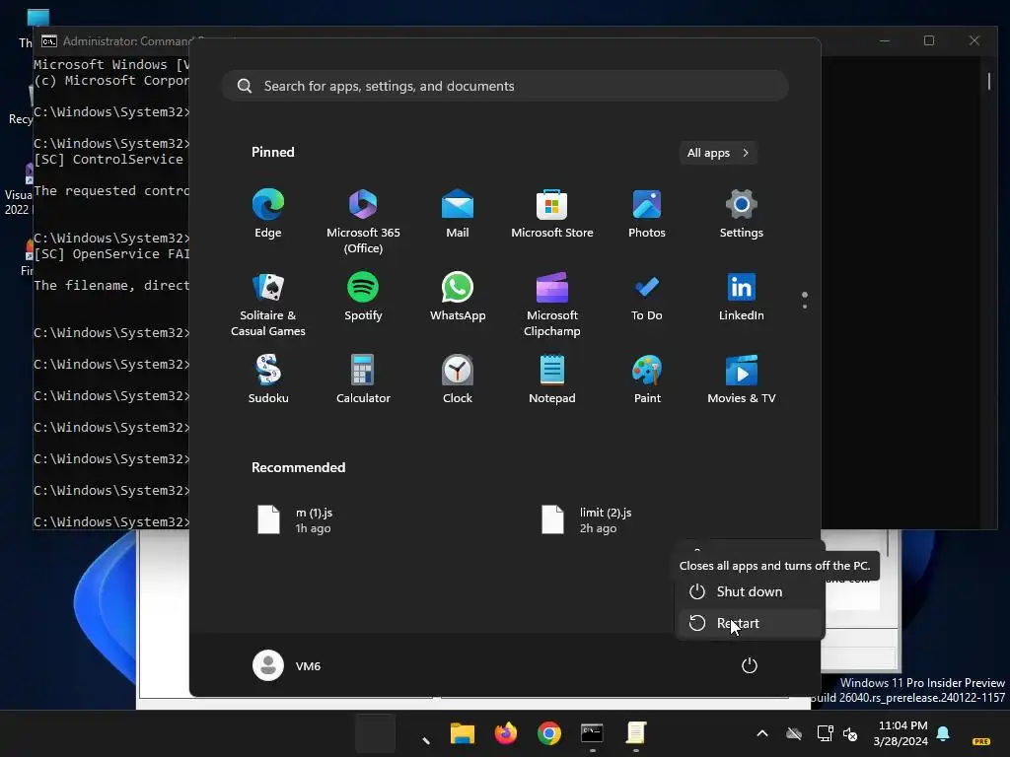Screen dimensions: 1010x757
Task: Switch to Command Prompt taskbar icon
Action: [592, 733]
